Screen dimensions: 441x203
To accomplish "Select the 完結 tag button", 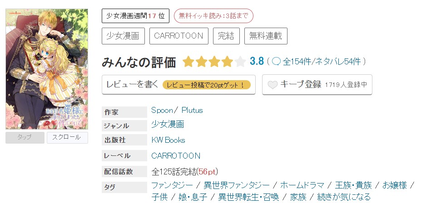I will [226, 36].
